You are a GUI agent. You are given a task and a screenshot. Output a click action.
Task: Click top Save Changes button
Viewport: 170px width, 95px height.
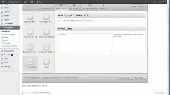click(x=138, y=6)
